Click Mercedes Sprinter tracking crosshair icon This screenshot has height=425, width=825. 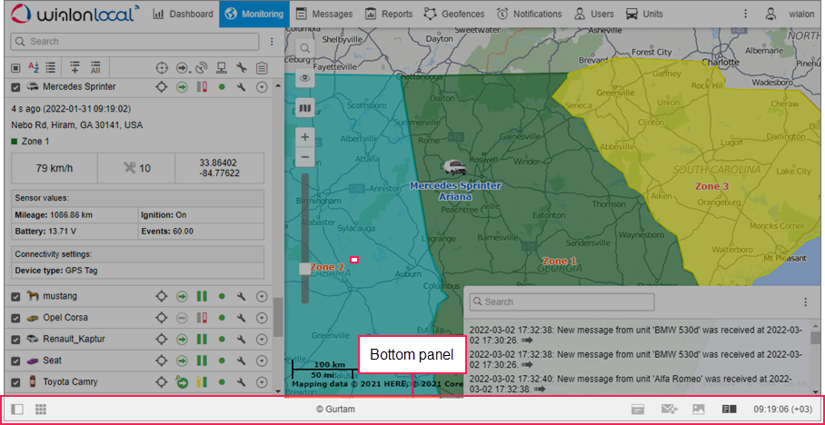(162, 87)
